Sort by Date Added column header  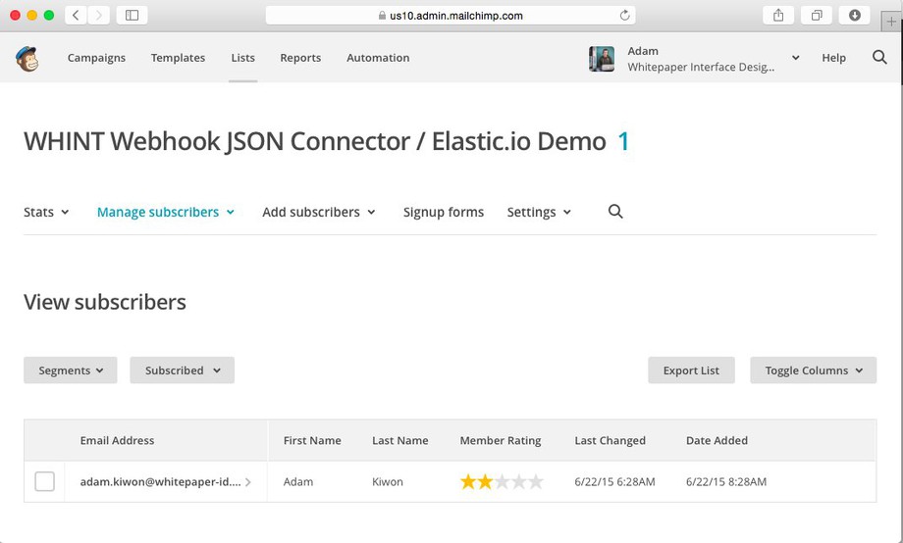click(x=717, y=440)
